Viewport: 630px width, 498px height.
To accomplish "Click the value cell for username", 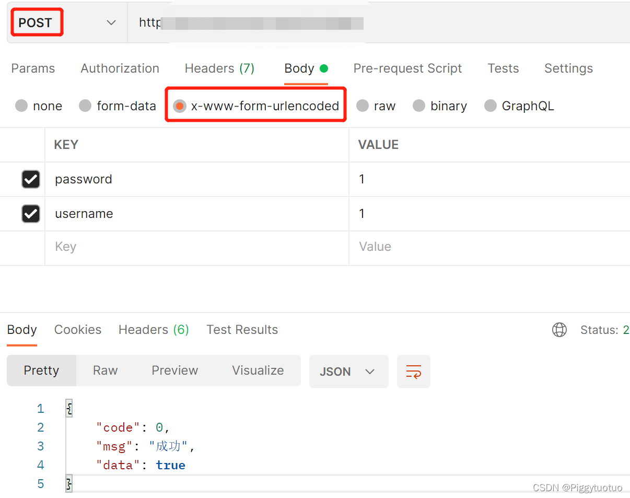I will [489, 214].
